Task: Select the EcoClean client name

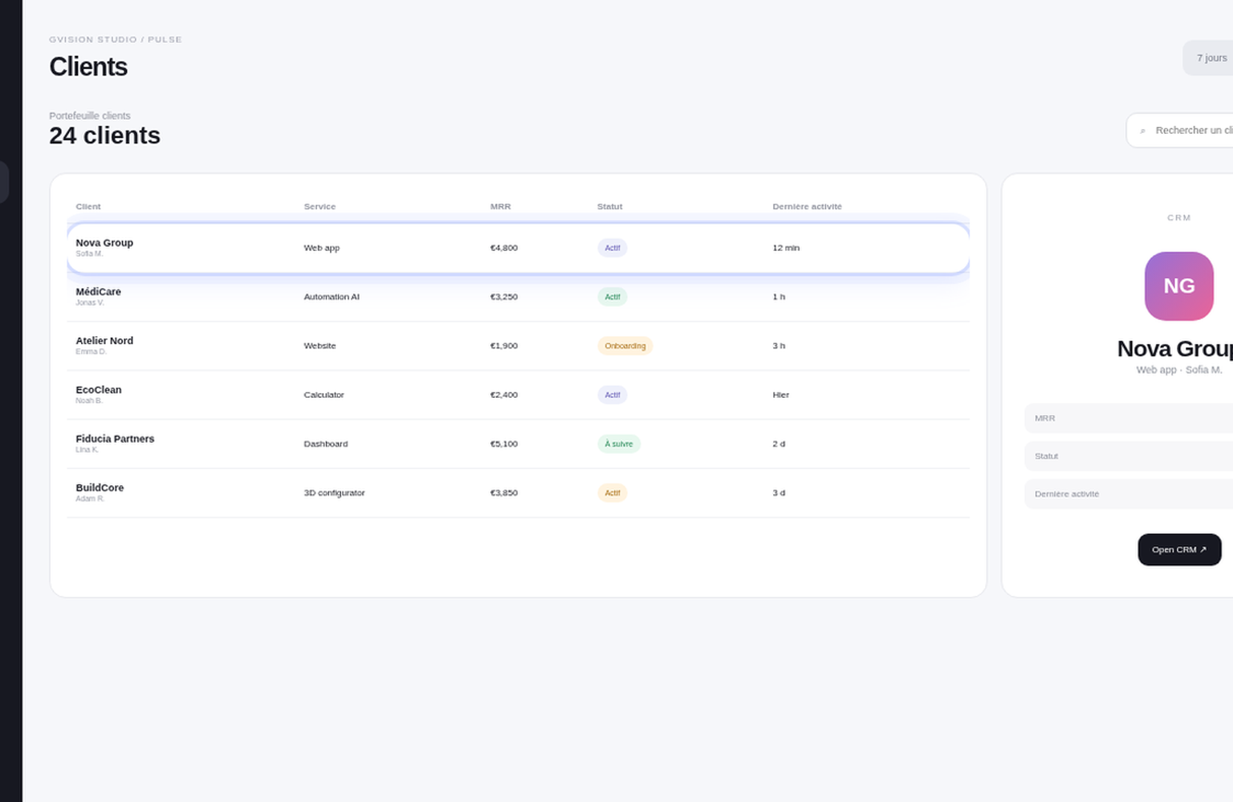Action: 99,390
